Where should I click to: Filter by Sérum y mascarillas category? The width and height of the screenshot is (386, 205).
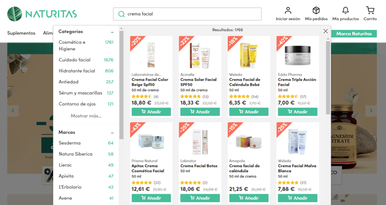click(x=86, y=93)
